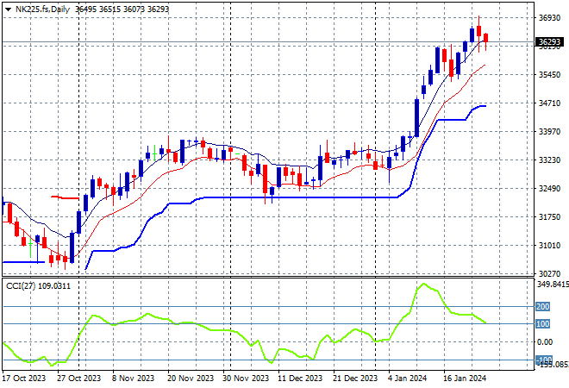
Task: Click the CCI 200 level label
Action: [x=543, y=307]
